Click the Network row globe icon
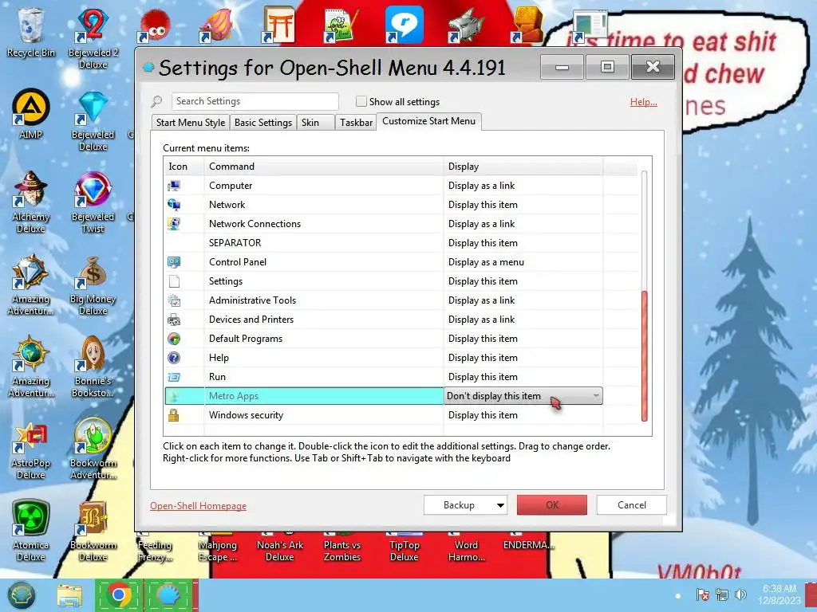This screenshot has height=612, width=817. (x=174, y=205)
